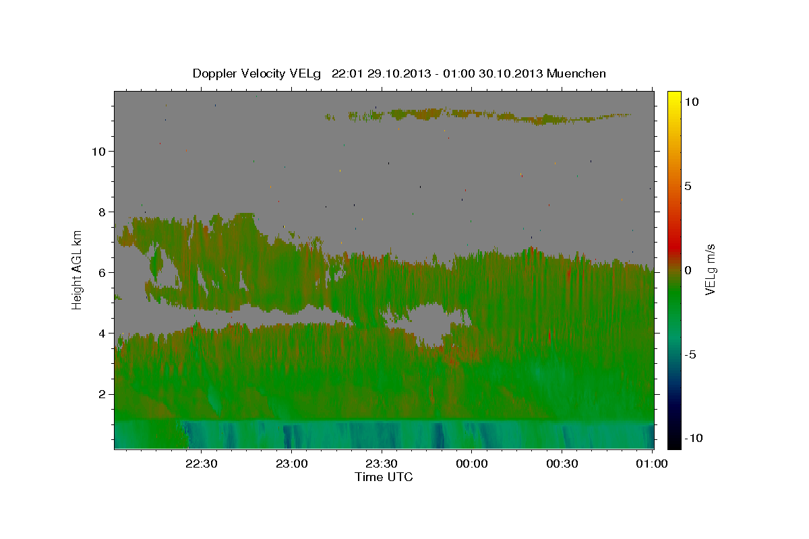Click the 'VELg m/s' colorbar label
809x539 pixels.
coord(710,269)
